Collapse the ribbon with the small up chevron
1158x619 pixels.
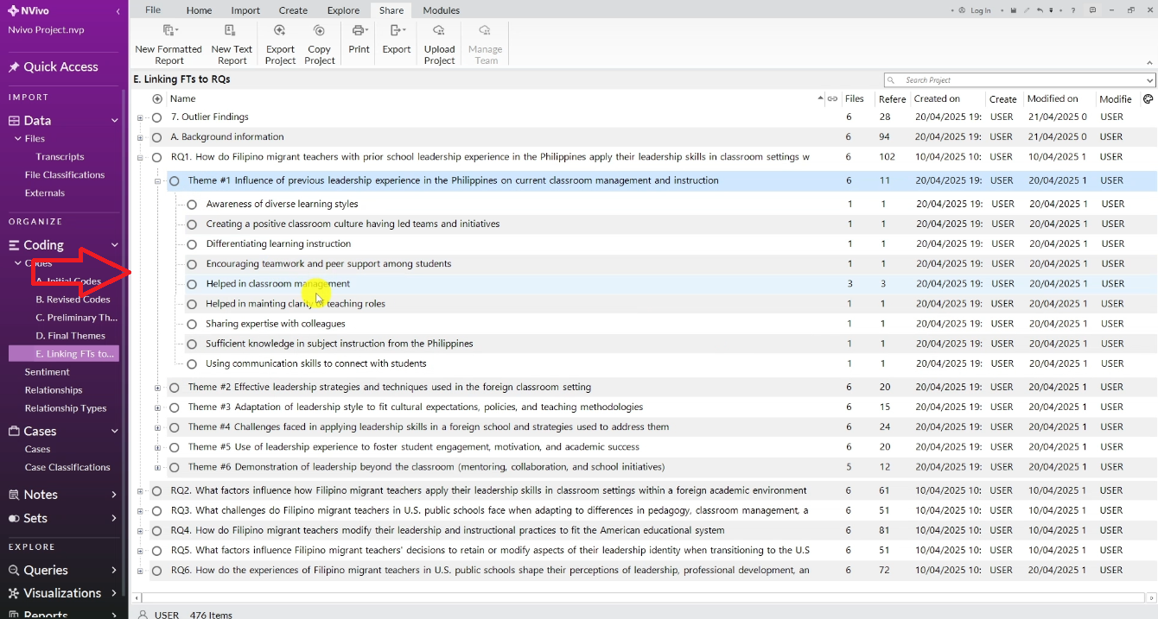[1150, 63]
